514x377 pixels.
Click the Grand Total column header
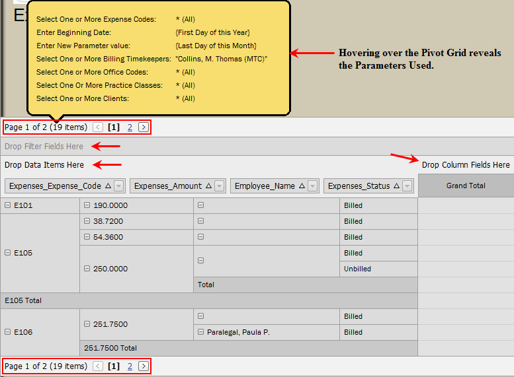tap(466, 186)
